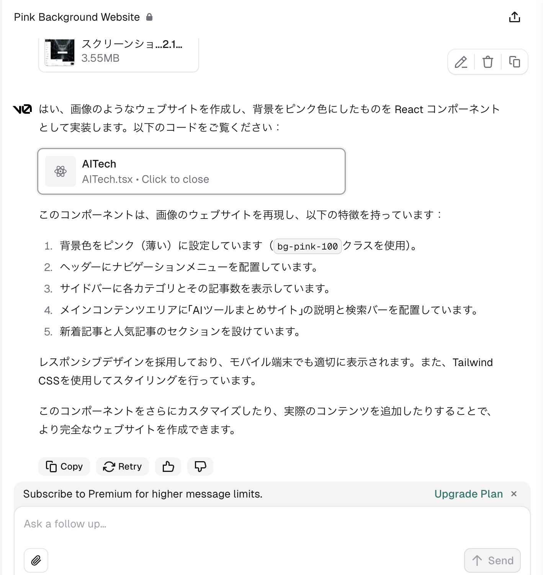Dismiss the Premium subscription banner
This screenshot has height=575, width=543.
pos(514,494)
